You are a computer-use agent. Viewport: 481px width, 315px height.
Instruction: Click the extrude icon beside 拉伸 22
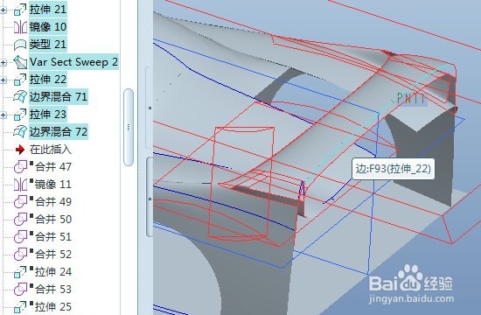(x=20, y=80)
